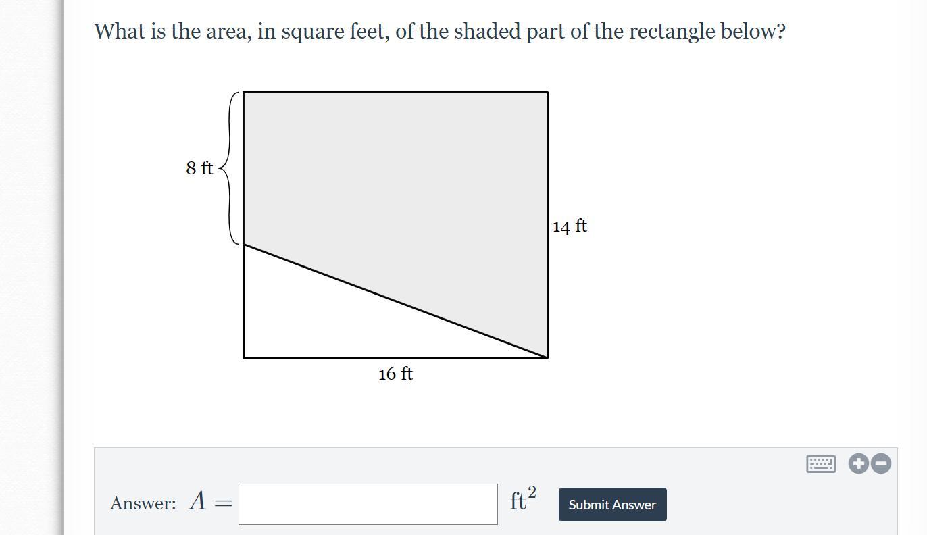Click the 14 ft side label

point(570,226)
